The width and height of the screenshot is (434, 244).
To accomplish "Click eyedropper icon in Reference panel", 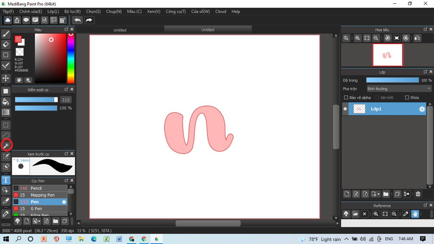I will [406, 214].
